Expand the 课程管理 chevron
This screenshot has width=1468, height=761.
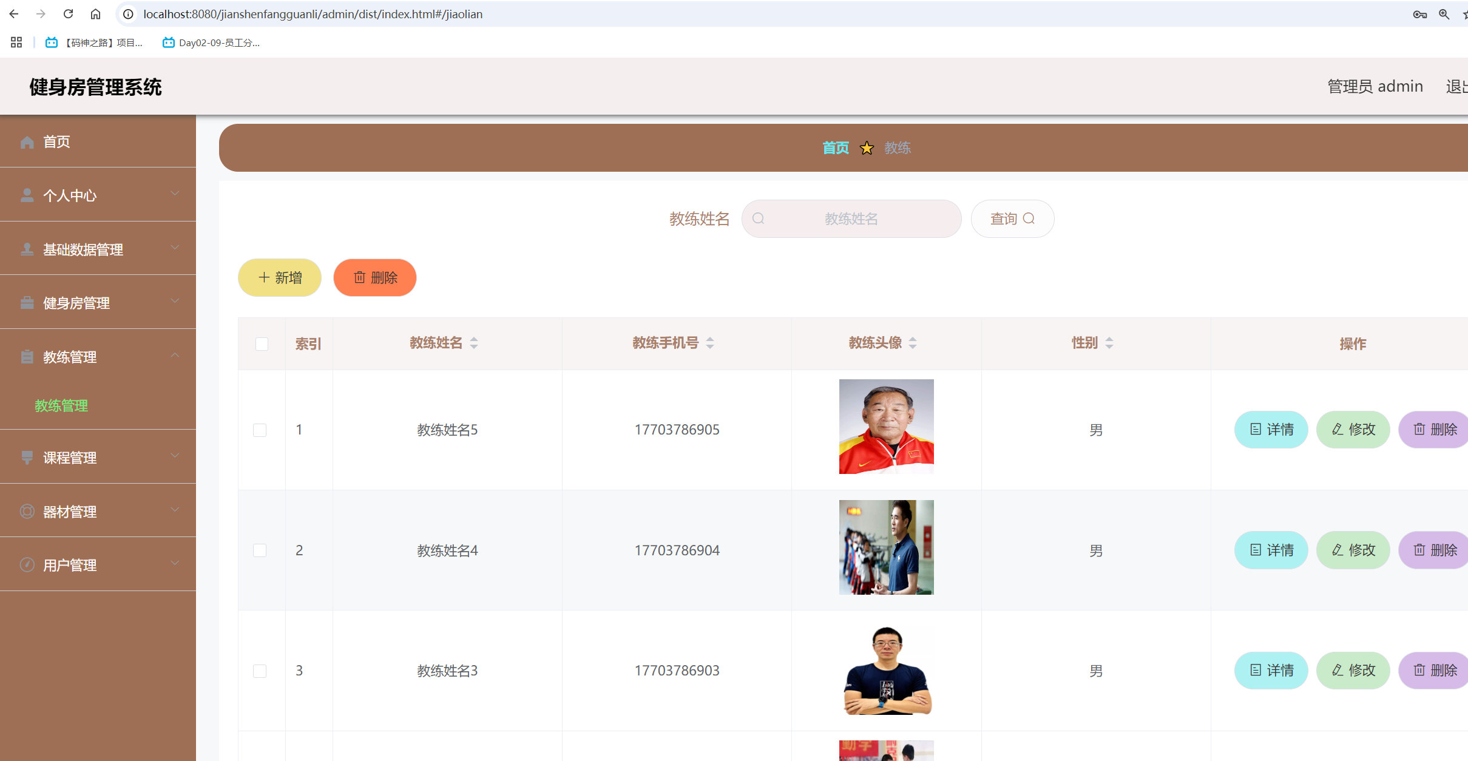pyautogui.click(x=175, y=456)
